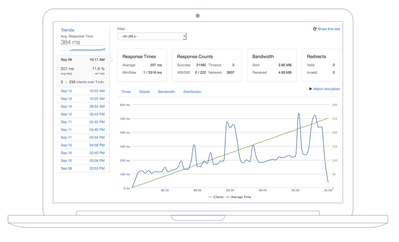Switch to the Bandwidth tab

(x=166, y=92)
